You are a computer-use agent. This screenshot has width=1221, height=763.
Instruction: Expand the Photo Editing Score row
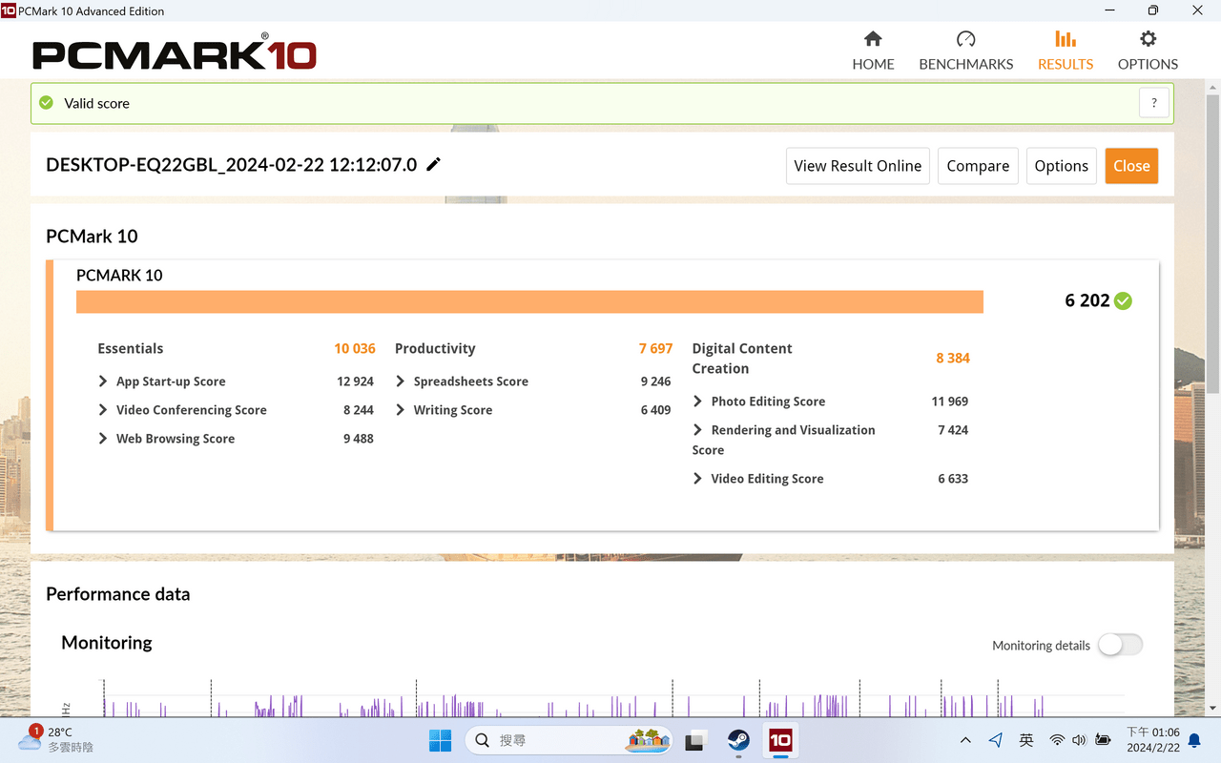(698, 402)
